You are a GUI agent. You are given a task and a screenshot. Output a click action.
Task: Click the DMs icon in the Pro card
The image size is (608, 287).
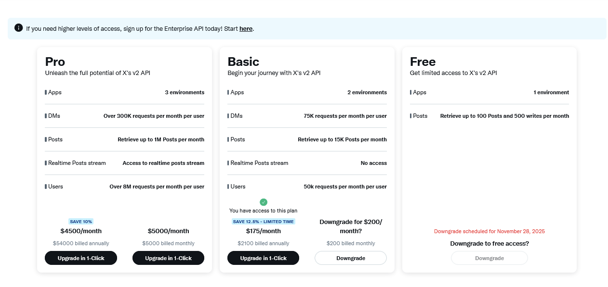tap(45, 116)
